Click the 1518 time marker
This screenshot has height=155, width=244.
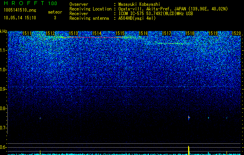(190, 33)
